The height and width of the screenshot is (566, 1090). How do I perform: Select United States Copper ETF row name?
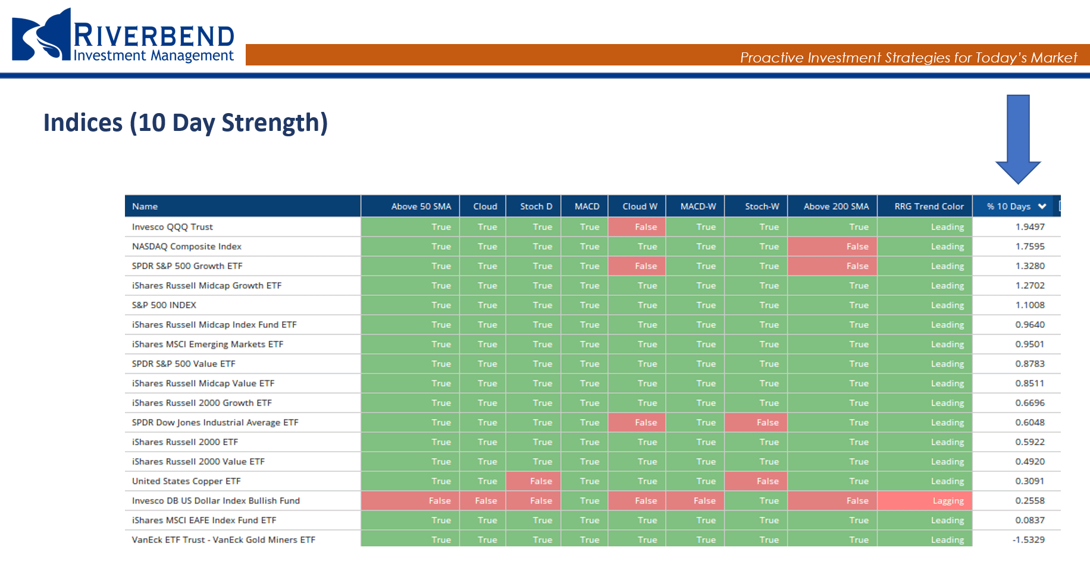tap(186, 481)
